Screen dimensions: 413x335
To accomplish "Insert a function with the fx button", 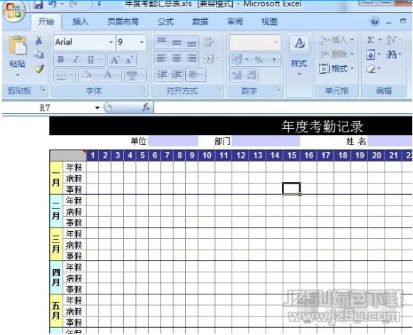I will [146, 107].
